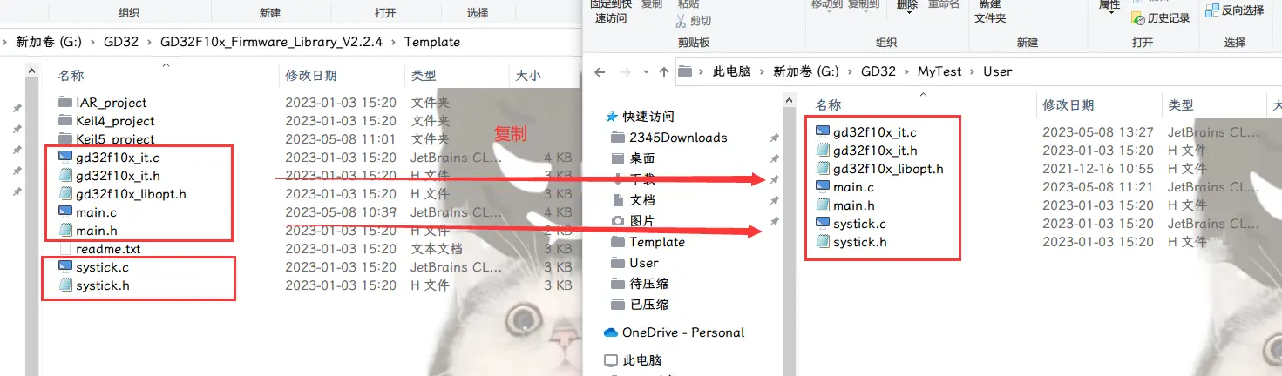This screenshot has height=376, width=1282.
Task: Select the Keil5_project folder
Action: coord(114,139)
